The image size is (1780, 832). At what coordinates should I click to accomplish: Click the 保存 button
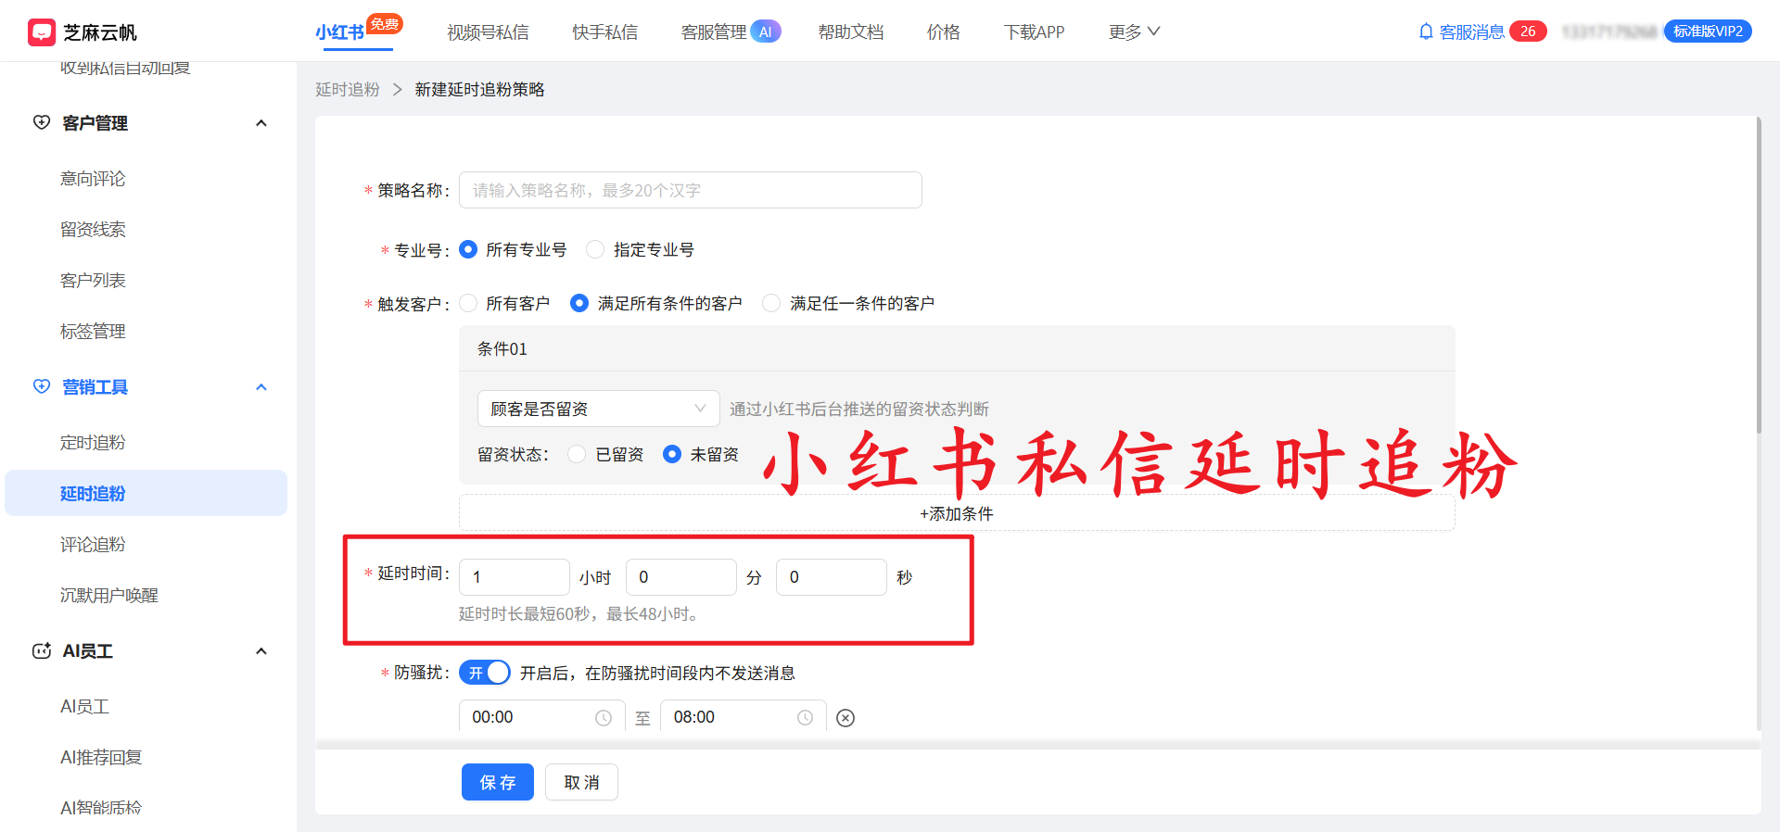coord(498,782)
